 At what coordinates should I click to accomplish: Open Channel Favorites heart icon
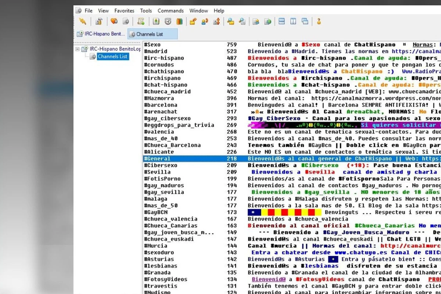(x=114, y=21)
